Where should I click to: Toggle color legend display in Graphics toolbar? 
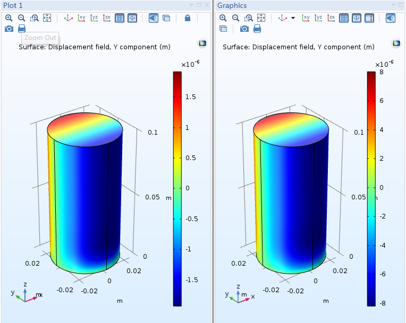point(369,18)
